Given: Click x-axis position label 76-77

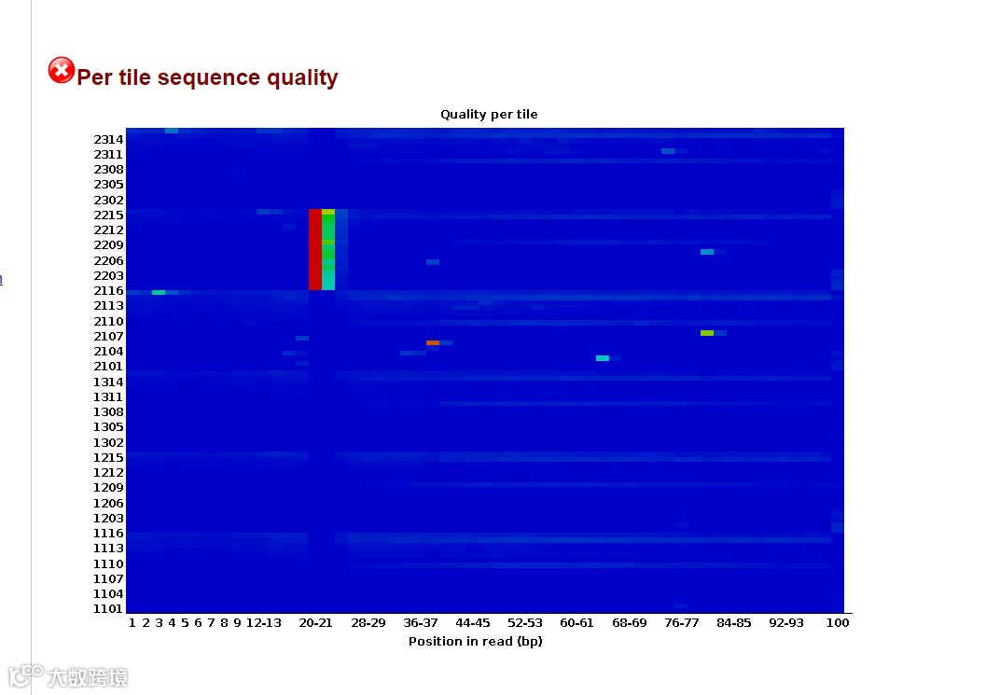Looking at the screenshot, I should (682, 623).
